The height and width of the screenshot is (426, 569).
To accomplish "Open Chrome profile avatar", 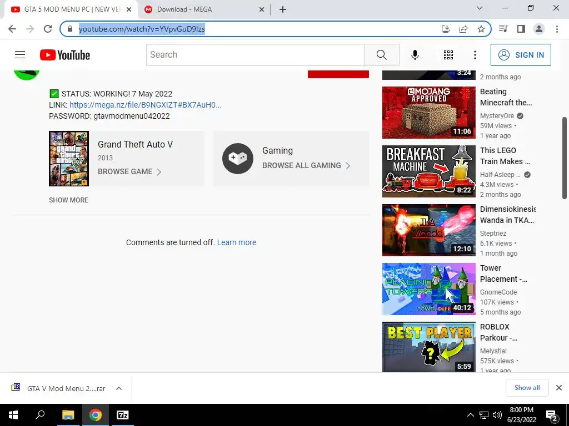I will (x=539, y=29).
